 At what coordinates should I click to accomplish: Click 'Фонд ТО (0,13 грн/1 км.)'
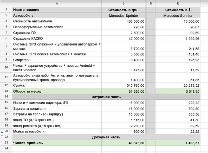57,120
